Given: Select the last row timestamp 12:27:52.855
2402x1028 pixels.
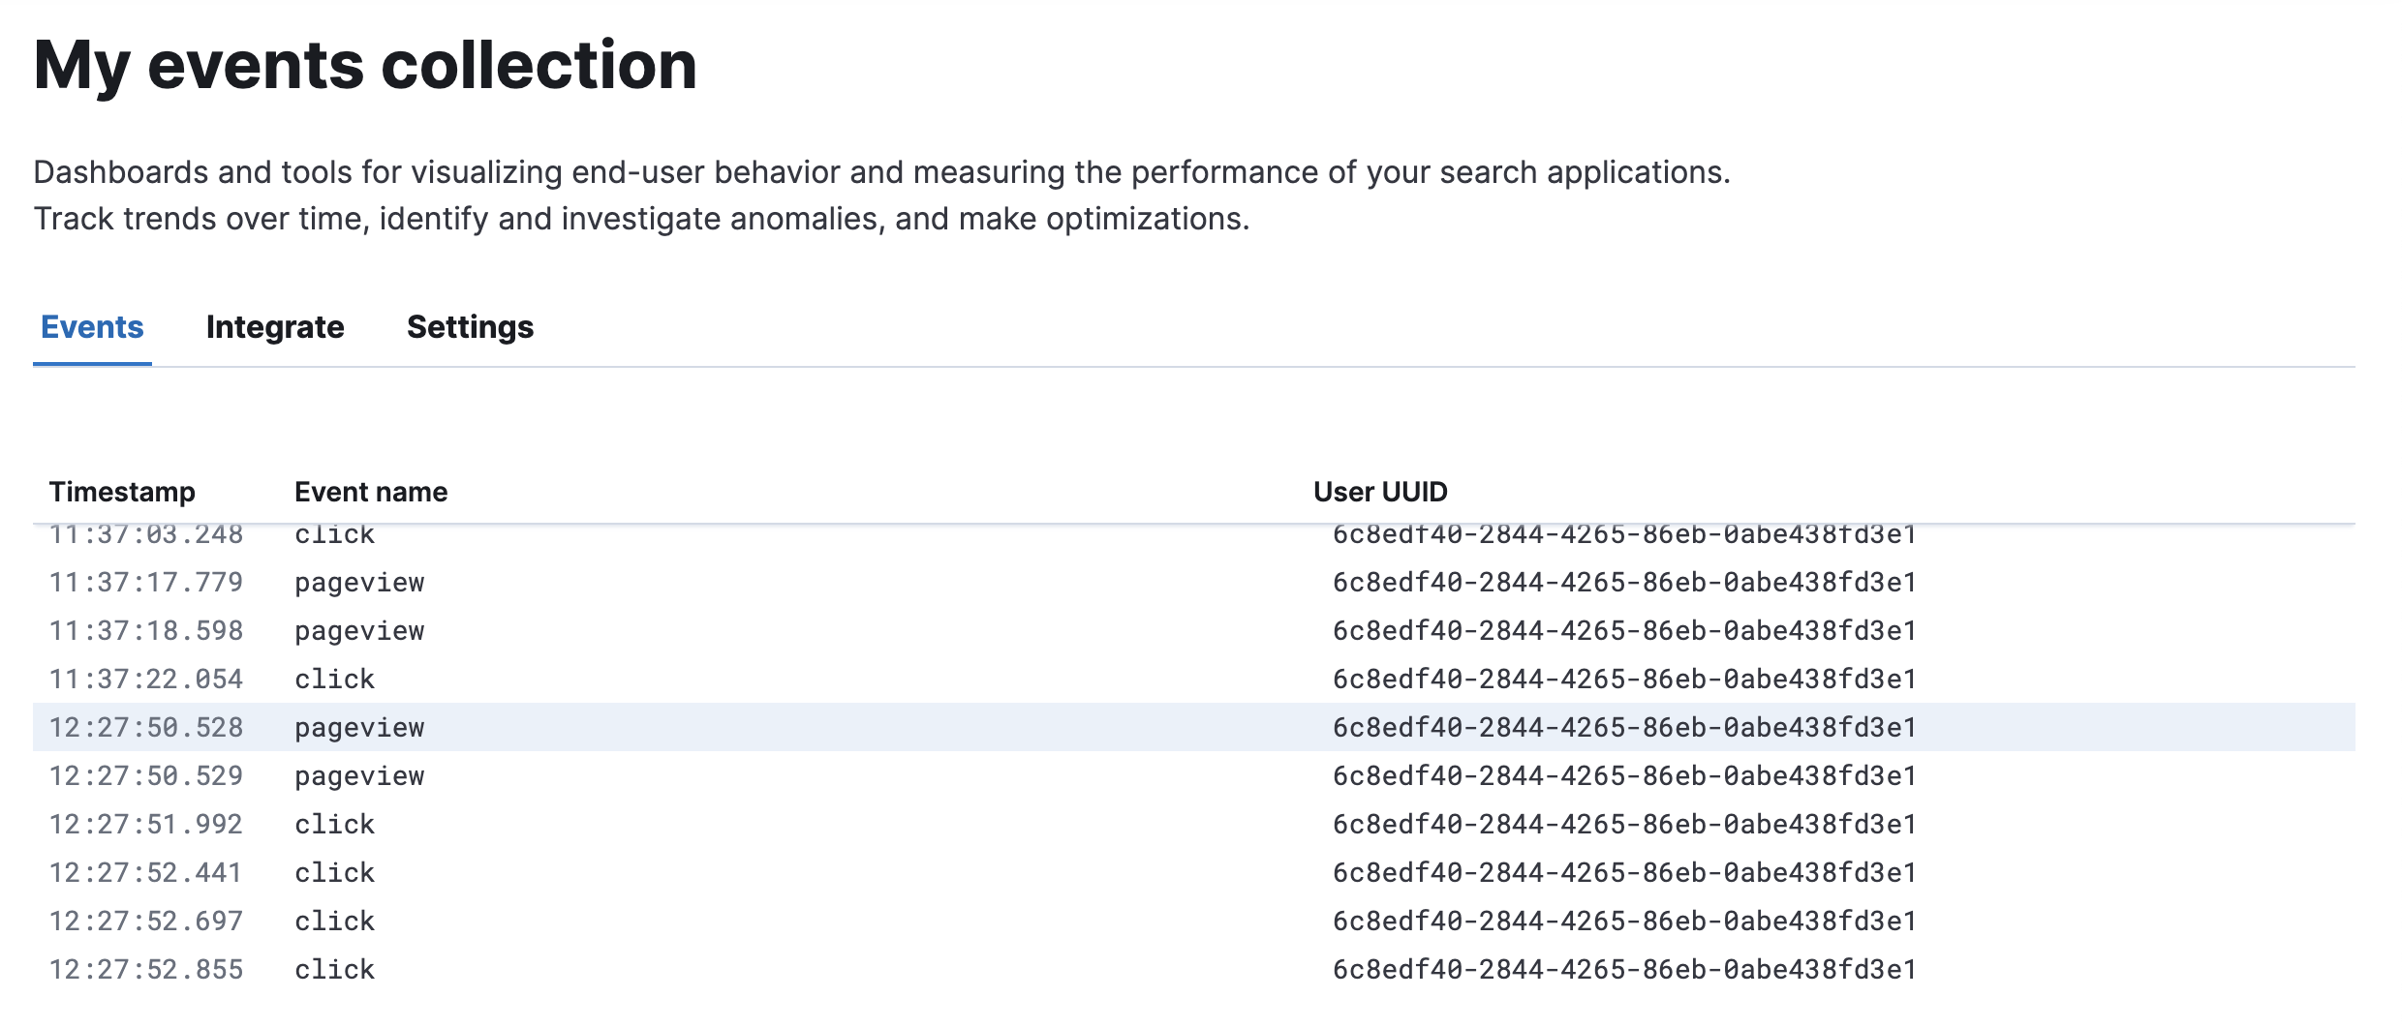Looking at the screenshot, I should click(146, 970).
